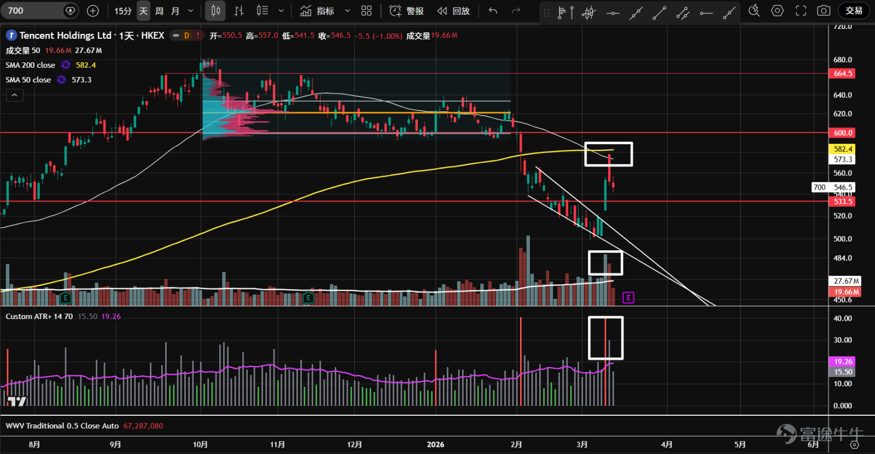Select the Custom ATR+ 14 70 indicator legend
The height and width of the screenshot is (454, 875).
(x=39, y=316)
